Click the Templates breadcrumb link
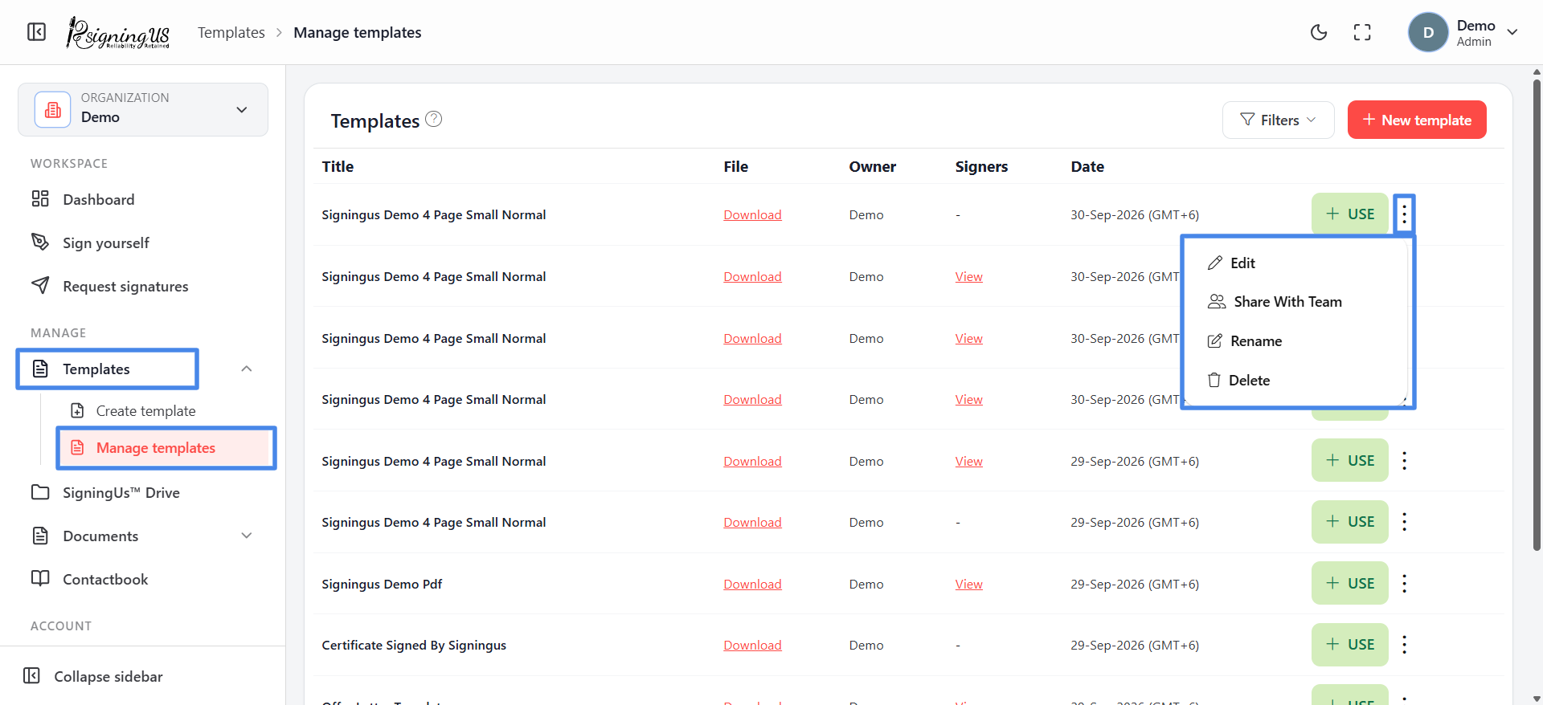1543x705 pixels. (231, 32)
